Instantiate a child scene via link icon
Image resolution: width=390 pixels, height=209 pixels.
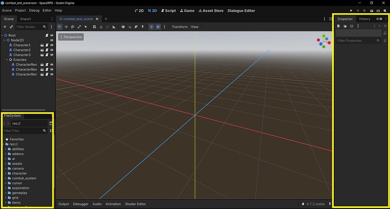point(11,27)
